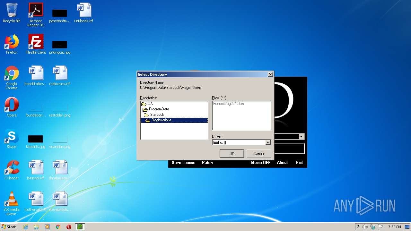The width and height of the screenshot is (411, 231).
Task: Select the Stardock folder
Action: tap(174, 115)
